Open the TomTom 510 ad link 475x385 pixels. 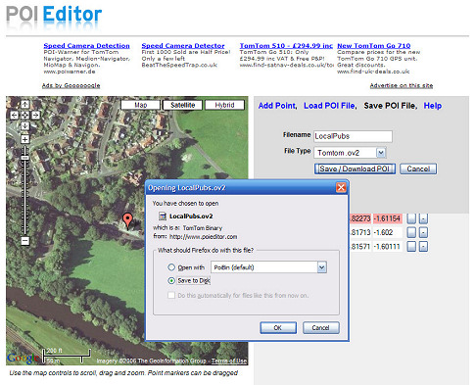point(286,46)
